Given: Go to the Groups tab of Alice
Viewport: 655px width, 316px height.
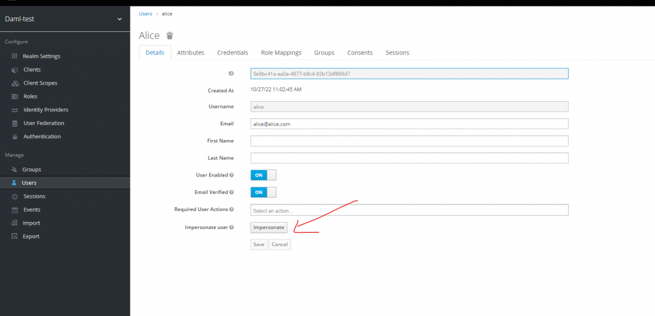Looking at the screenshot, I should 324,52.
